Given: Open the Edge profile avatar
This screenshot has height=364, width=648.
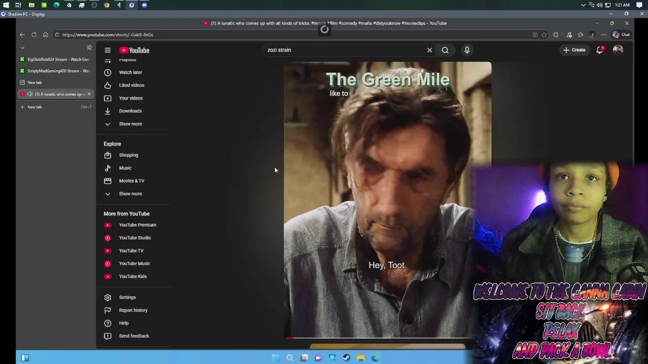Looking at the screenshot, I should (x=592, y=35).
